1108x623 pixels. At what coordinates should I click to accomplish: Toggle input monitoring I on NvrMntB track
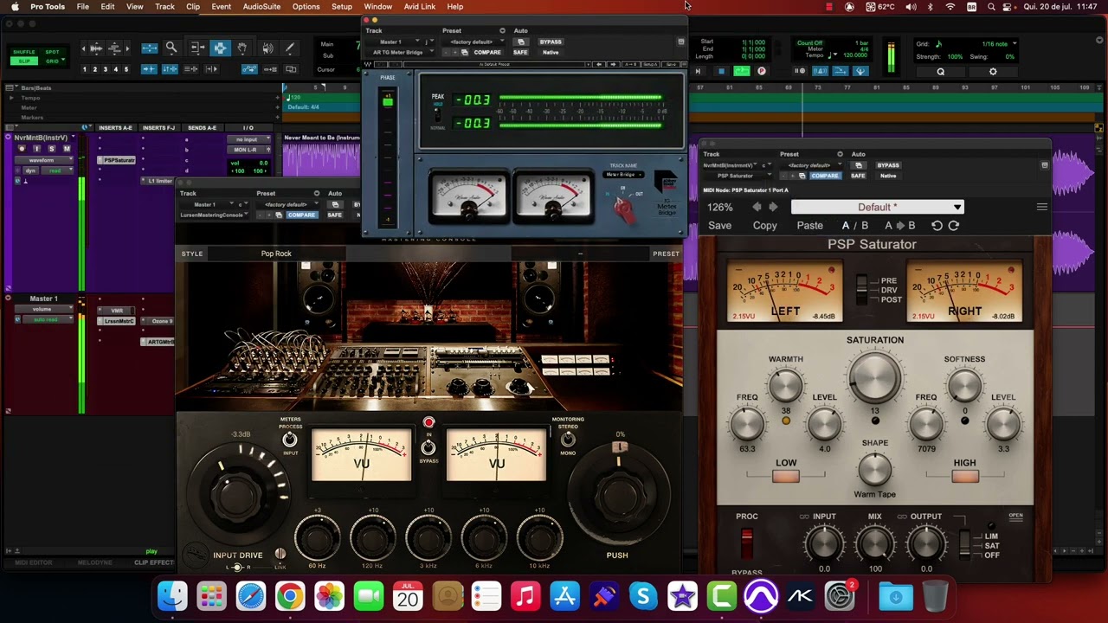coord(37,149)
